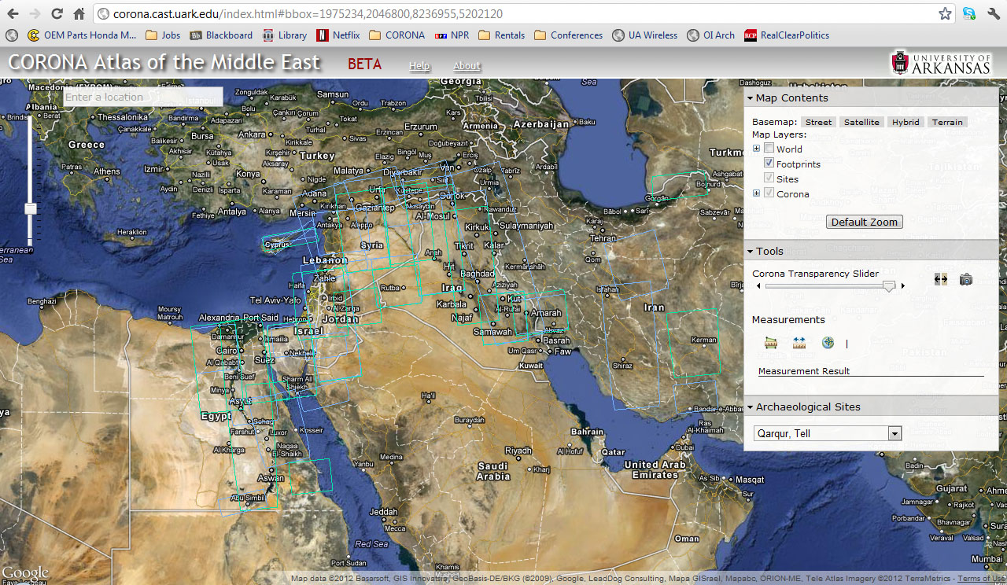This screenshot has height=585, width=1007.
Task: Reload the page with the refresh icon
Action: (57, 14)
